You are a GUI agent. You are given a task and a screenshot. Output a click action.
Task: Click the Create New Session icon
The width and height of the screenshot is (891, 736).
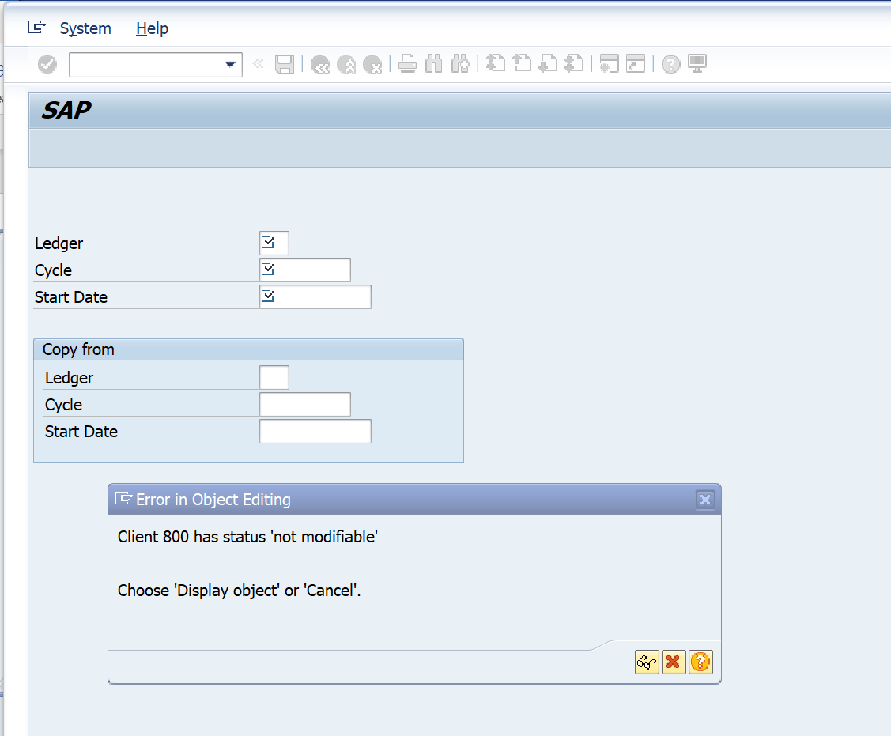609,63
